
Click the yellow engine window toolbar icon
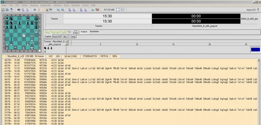coord(46,10)
